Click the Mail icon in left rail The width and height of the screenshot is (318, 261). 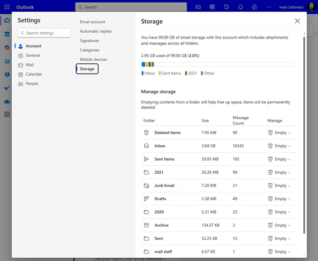point(7,21)
